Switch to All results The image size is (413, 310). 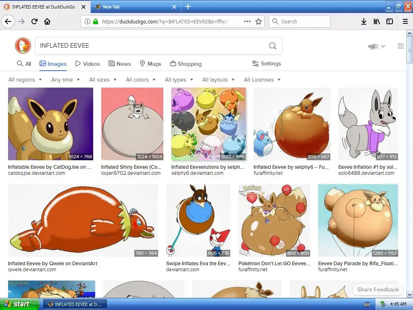click(x=24, y=64)
